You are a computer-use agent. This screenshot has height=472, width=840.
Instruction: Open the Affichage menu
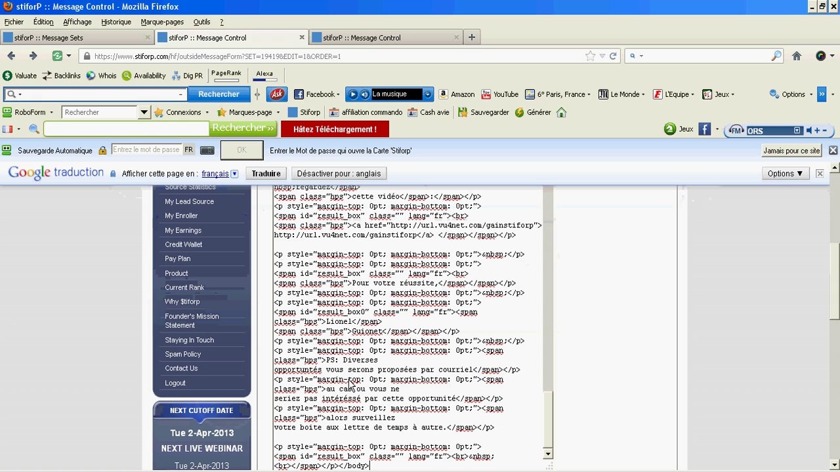point(77,22)
